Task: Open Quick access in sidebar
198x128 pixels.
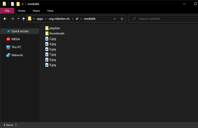Action: coord(20,31)
